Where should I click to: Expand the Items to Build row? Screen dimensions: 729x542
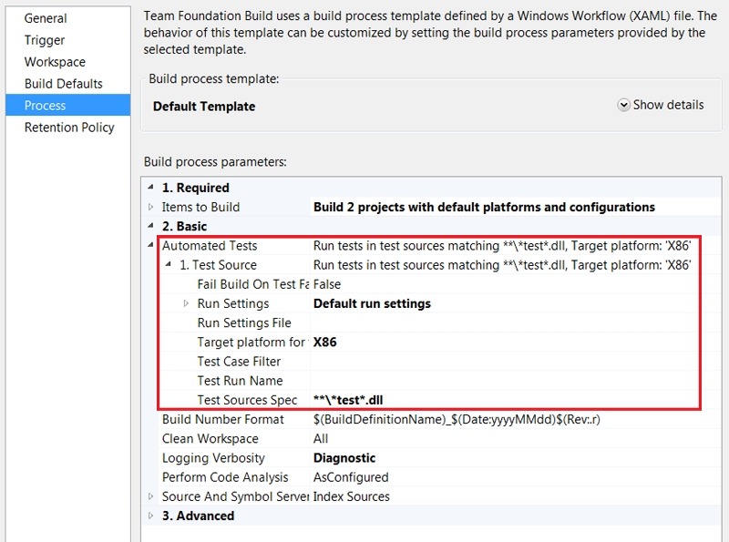pos(150,207)
